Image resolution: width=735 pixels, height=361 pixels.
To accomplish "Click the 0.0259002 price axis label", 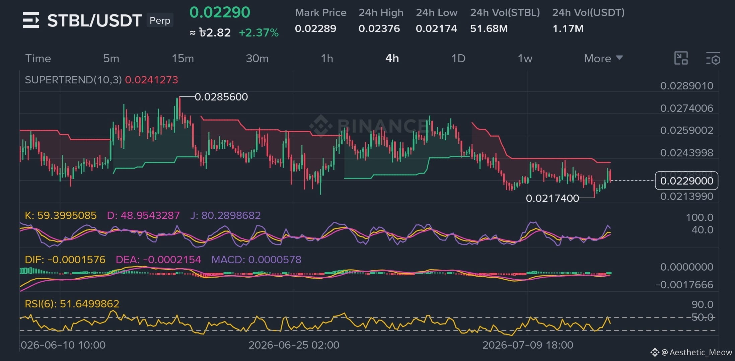I will (x=687, y=130).
